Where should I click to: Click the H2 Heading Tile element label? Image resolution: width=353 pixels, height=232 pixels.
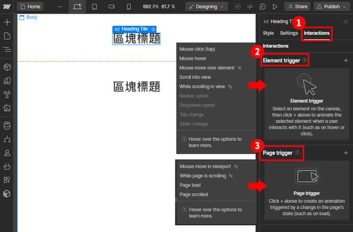(x=131, y=29)
